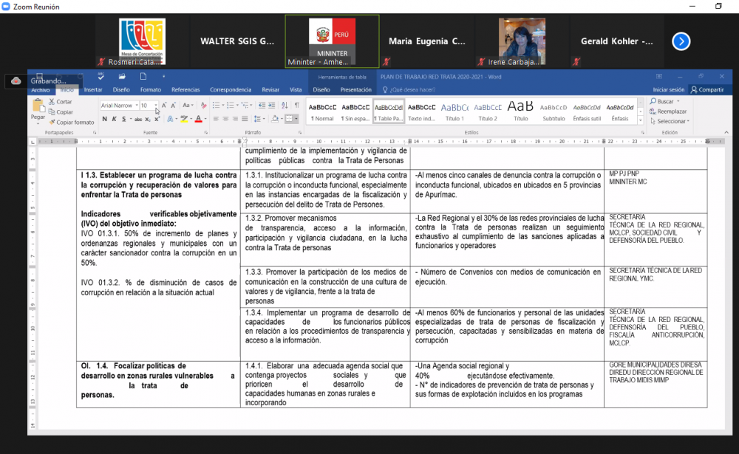Screen dimensions: 739x454
Task: Click the Bold formatting icon
Action: [x=104, y=119]
